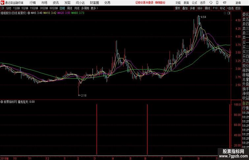The image size is (249, 160).
Task: Click the 返回 back button
Action: click(238, 8)
